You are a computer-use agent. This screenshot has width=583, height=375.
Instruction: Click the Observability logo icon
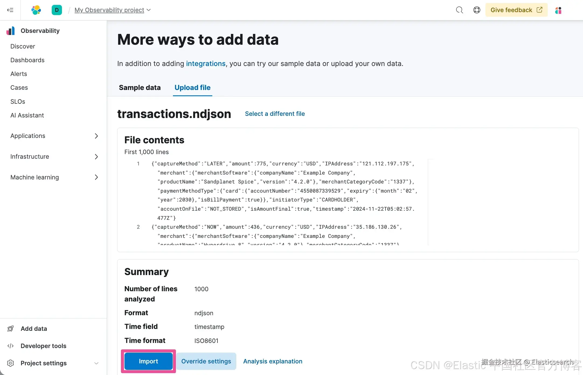pyautogui.click(x=11, y=31)
